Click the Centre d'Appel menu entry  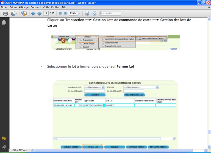(x=88, y=43)
